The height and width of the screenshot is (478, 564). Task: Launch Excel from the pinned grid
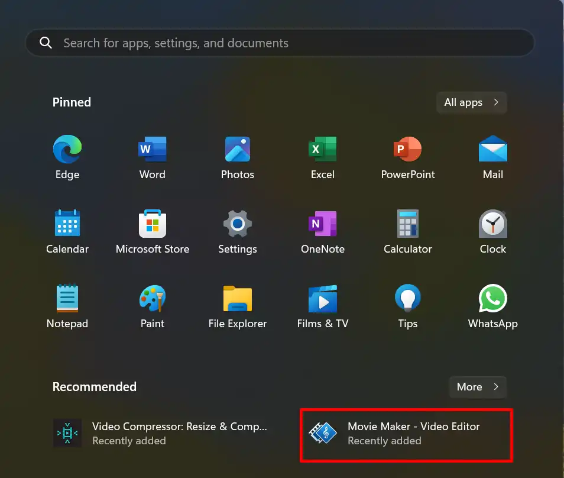(x=323, y=157)
